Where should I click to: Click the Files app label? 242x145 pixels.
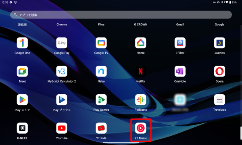pos(101,25)
